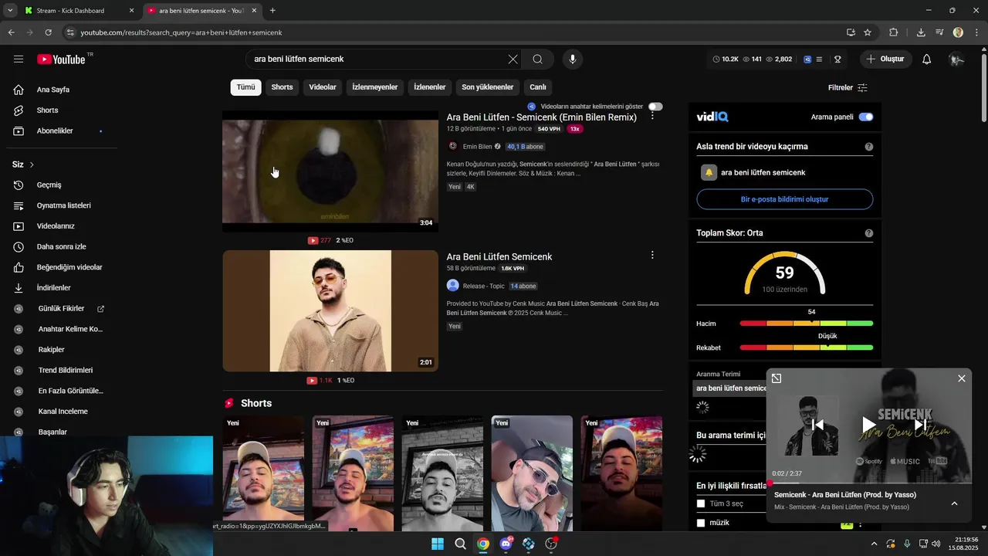Click the Hacim volume score bar
The width and height of the screenshot is (988, 556).
(x=806, y=324)
